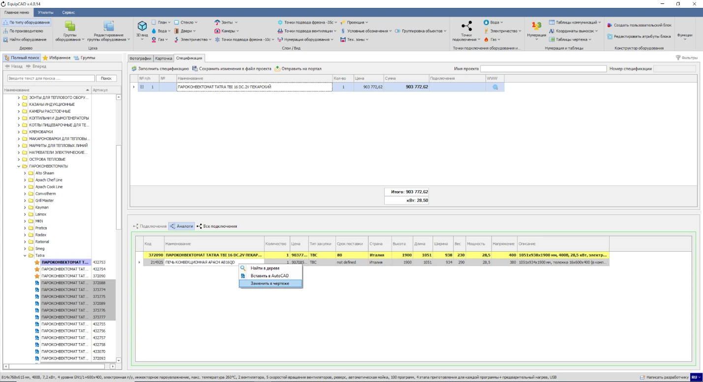The image size is (703, 382).
Task: Click Редактирование группы оборудования icon
Action: pos(109,31)
